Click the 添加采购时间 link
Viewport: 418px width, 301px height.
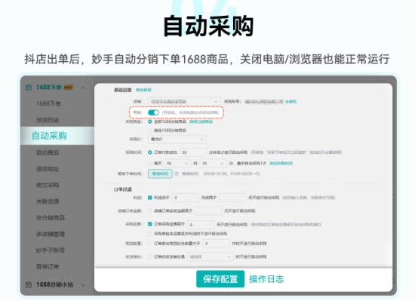point(281,163)
